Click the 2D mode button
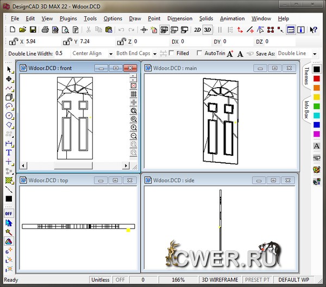Image resolution: width=326 pixels, height=287 pixels. pyautogui.click(x=197, y=30)
